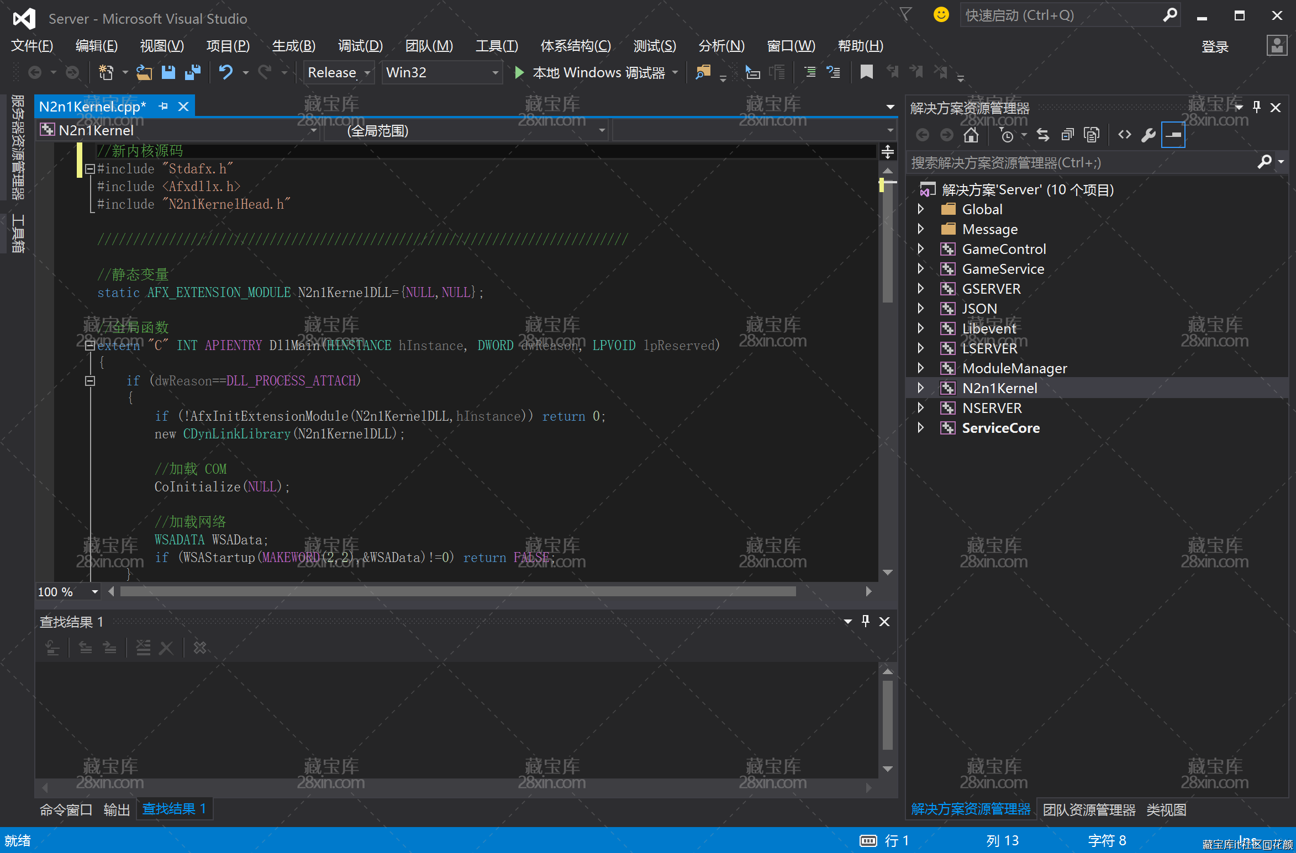Expand the GameControl project node
Viewport: 1296px width, 853px height.
click(920, 249)
